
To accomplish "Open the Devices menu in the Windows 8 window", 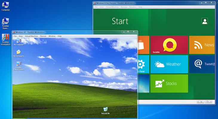I will [124, 7].
